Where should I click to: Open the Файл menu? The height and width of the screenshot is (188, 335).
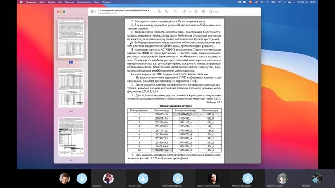tap(42, 2)
